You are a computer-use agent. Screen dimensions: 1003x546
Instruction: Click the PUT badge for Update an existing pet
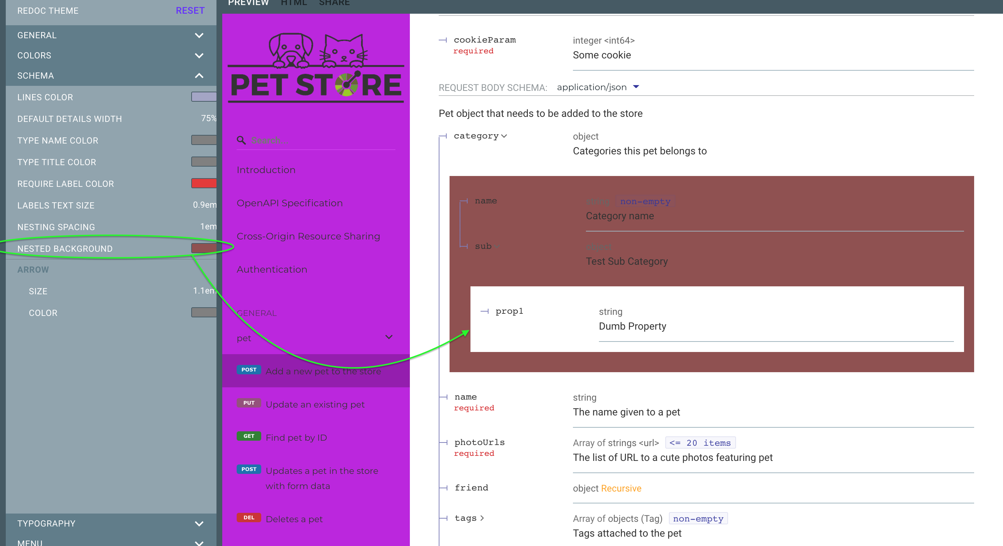(249, 403)
